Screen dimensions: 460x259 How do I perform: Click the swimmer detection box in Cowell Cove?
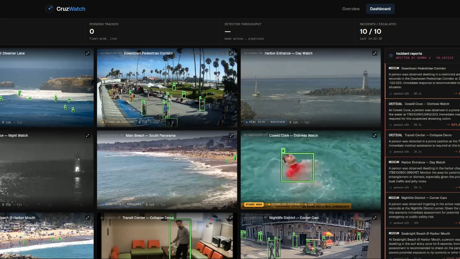coord(297,167)
